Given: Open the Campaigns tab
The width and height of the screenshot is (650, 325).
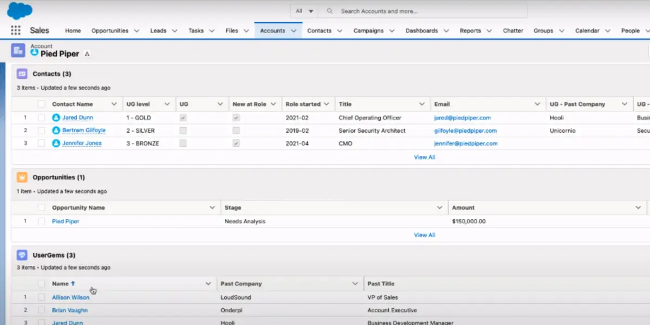Looking at the screenshot, I should click(368, 31).
